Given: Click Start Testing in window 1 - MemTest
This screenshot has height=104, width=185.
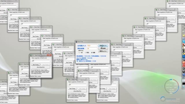Looking at the screenshot, I should click(14, 19).
